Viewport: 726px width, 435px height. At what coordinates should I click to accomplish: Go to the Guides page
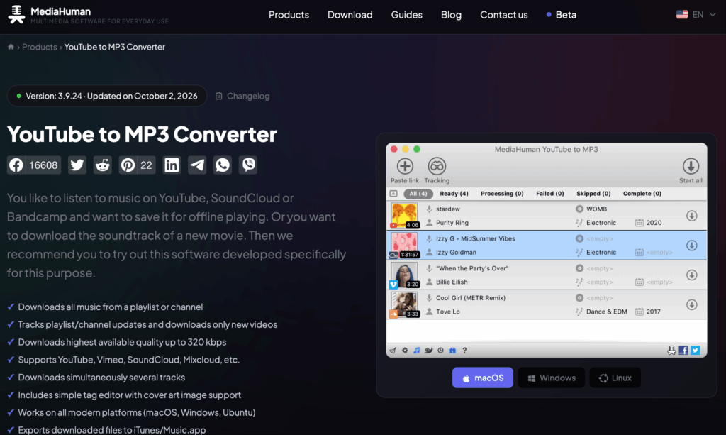(x=406, y=15)
